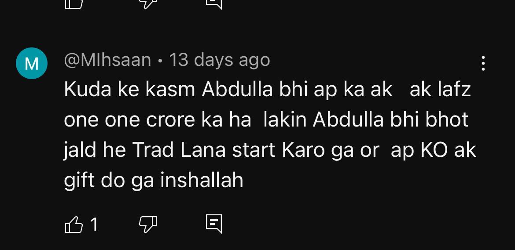
Task: Click the cut-off thumbs down icon above
Action: click(x=148, y=4)
